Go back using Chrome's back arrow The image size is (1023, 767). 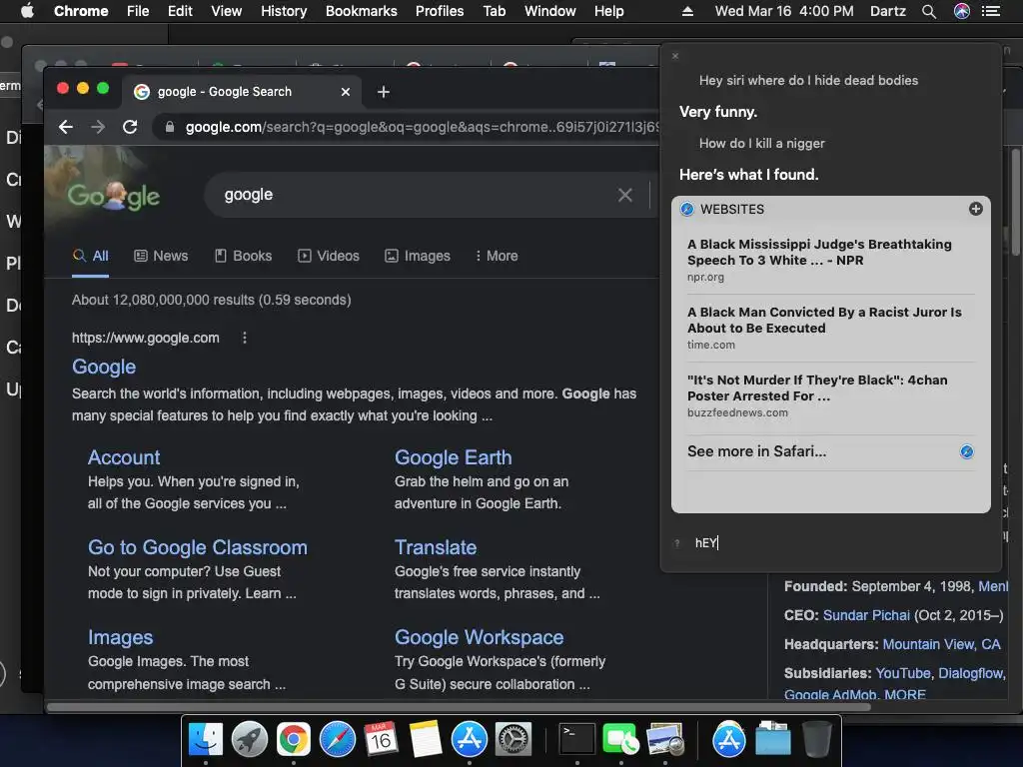(x=65, y=127)
